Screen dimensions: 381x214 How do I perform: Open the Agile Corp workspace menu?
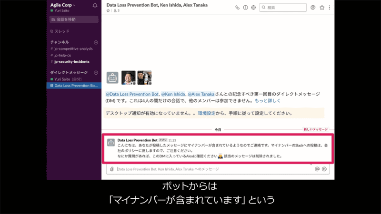pyautogui.click(x=63, y=5)
